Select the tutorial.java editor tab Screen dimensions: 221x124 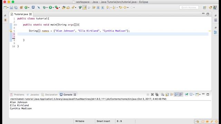21,14
